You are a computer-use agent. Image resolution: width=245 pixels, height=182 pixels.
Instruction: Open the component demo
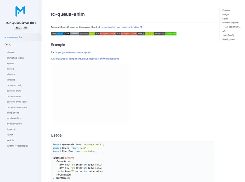pos(13,113)
